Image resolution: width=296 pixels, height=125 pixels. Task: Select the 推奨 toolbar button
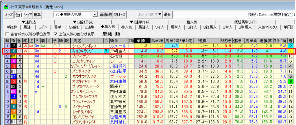(37, 14)
